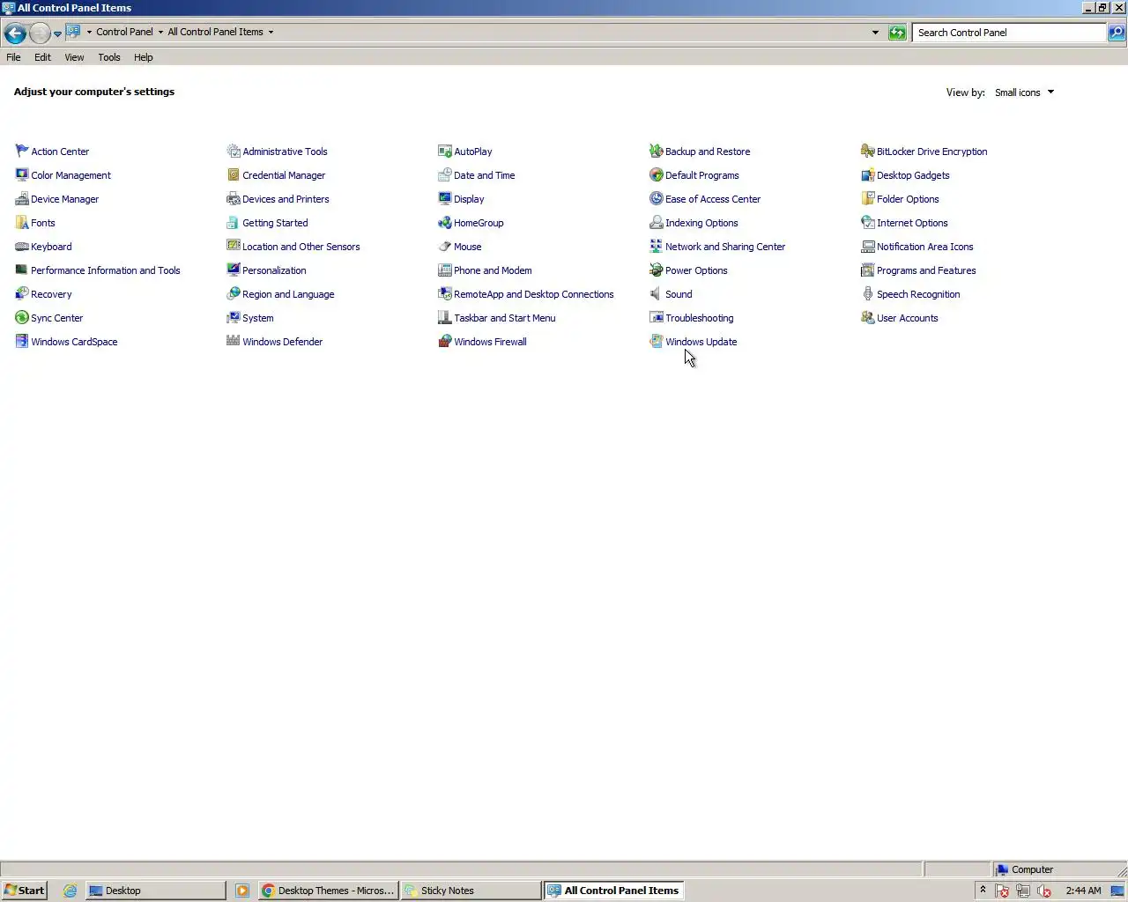1128x902 pixels.
Task: Click the search magnifier button
Action: click(x=1116, y=33)
